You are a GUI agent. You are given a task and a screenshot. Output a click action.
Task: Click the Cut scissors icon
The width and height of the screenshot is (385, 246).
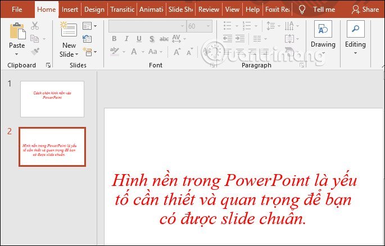pyautogui.click(x=35, y=26)
